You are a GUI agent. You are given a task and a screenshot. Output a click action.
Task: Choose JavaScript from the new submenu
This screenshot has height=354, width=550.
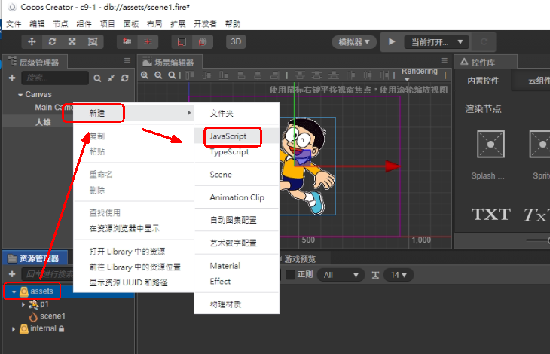(x=237, y=136)
